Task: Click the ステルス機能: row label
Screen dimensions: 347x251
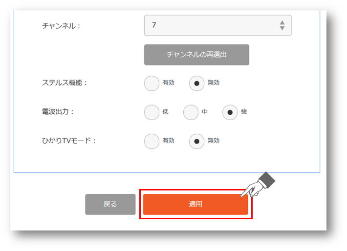Action: click(x=65, y=83)
